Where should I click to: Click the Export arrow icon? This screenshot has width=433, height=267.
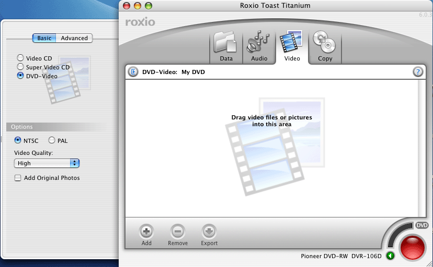pos(209,232)
